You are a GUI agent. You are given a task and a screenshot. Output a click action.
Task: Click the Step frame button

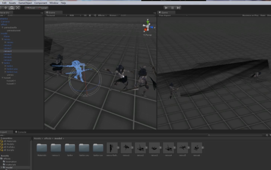178,8
